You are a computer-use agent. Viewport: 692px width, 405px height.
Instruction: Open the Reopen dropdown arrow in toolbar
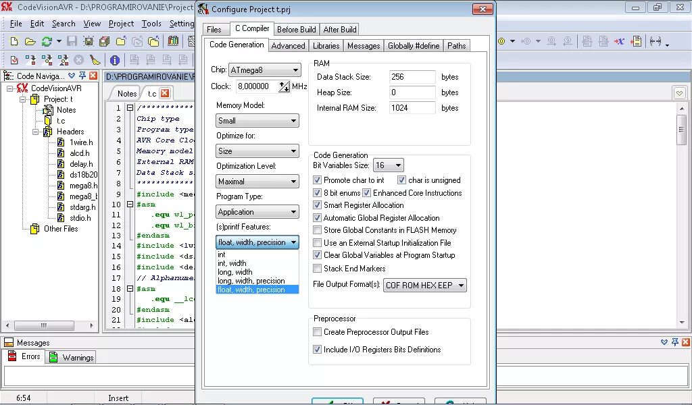point(59,41)
